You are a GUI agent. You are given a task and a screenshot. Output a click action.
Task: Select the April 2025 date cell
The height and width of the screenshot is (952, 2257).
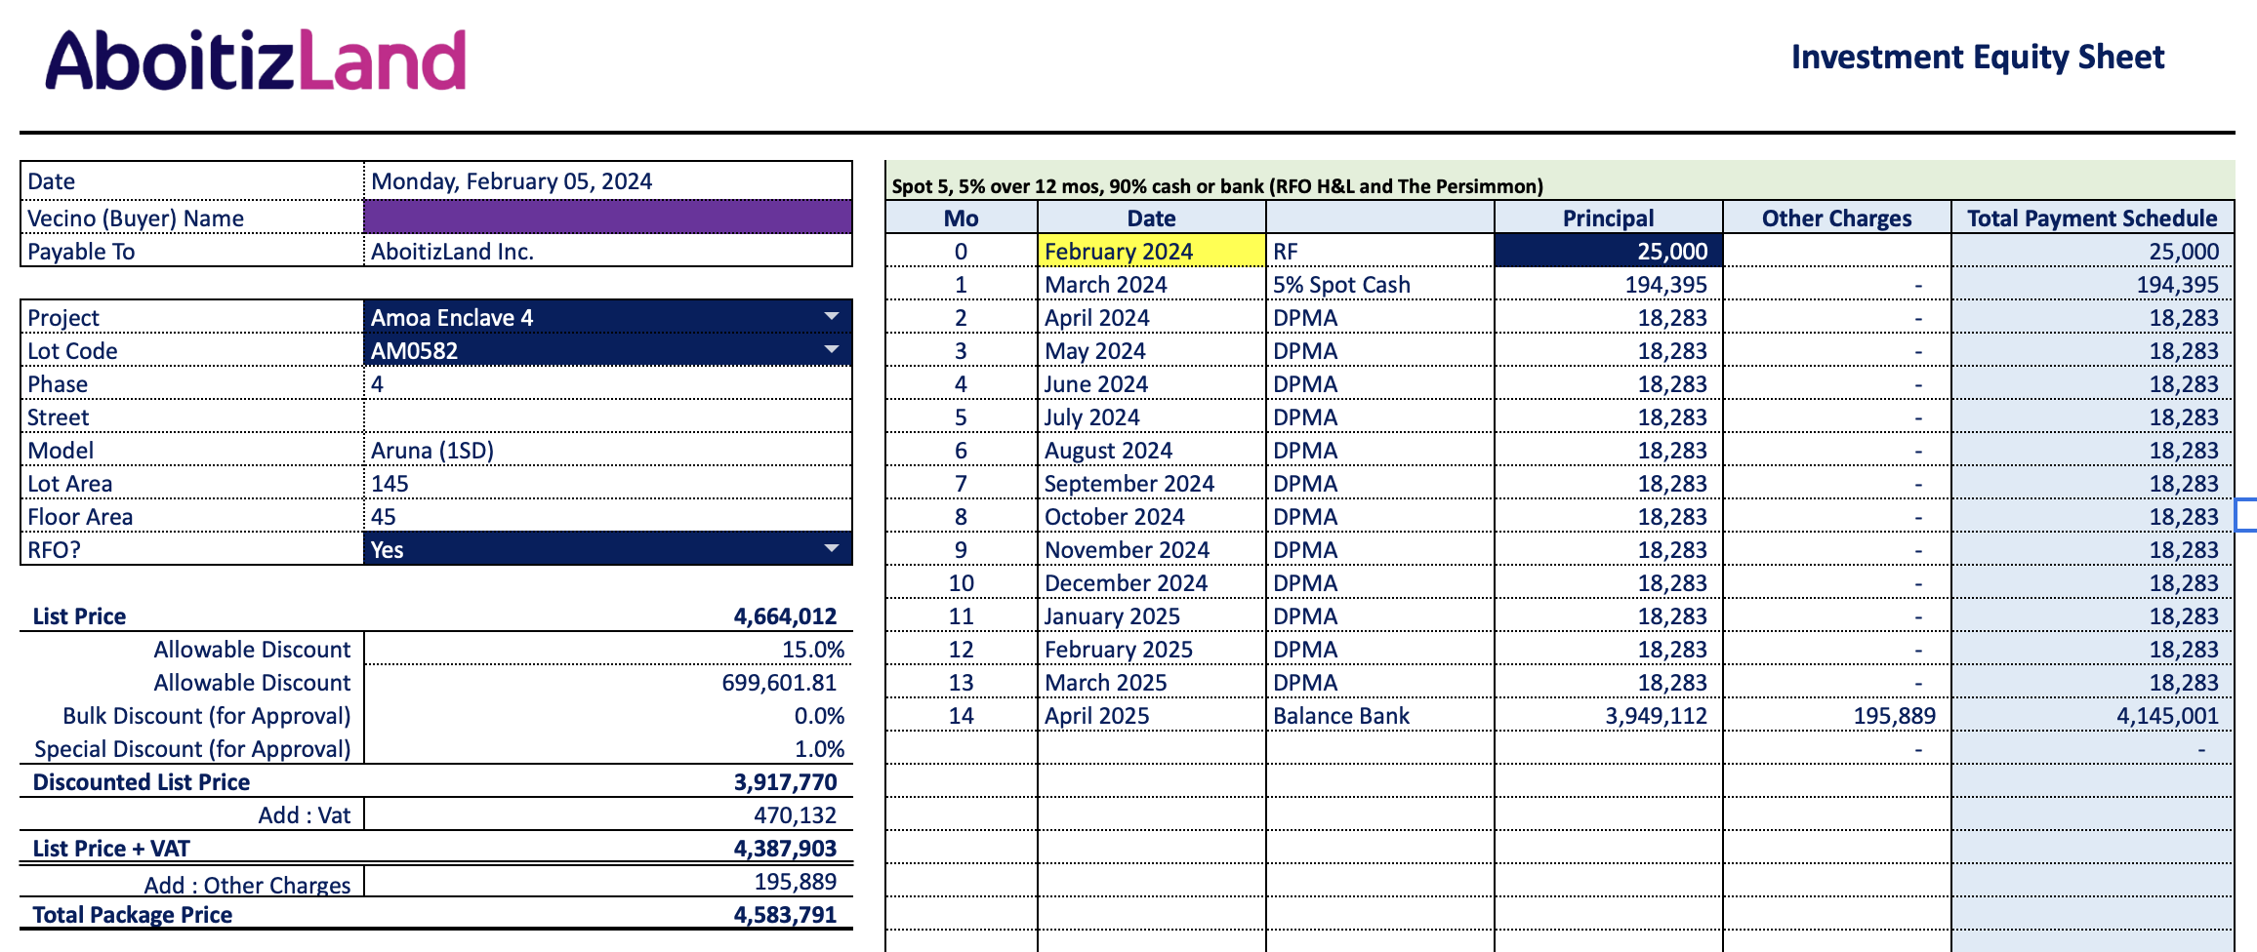point(1152,715)
